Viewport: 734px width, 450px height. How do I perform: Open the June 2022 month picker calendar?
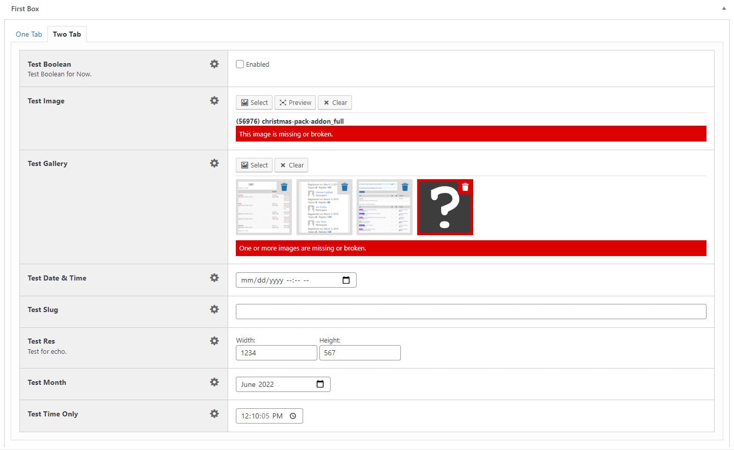[320, 384]
